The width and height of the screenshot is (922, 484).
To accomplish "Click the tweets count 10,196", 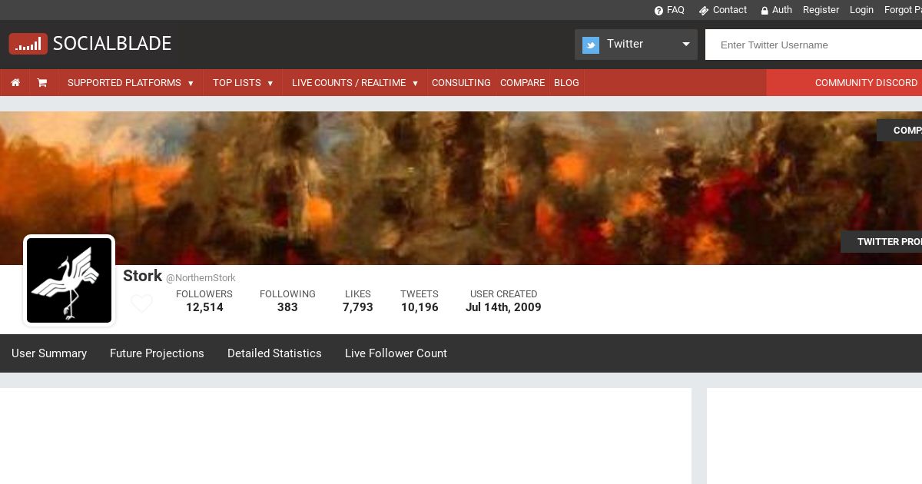I will coord(420,307).
